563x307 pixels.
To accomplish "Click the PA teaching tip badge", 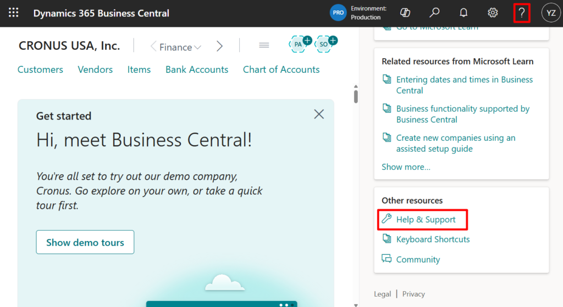I will [299, 44].
